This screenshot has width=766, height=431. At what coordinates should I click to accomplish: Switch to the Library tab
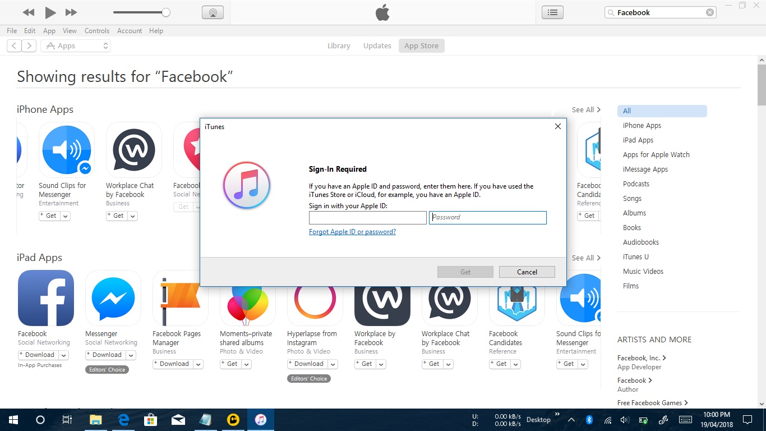point(339,46)
